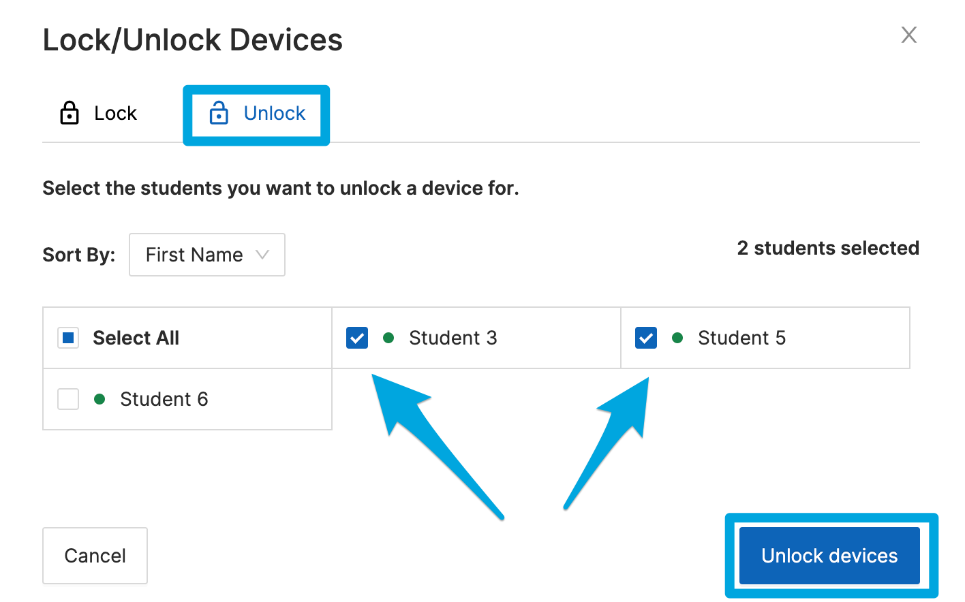Viewport: 965px width, 602px height.
Task: Close the Lock/Unlock Devices dialog
Action: click(909, 35)
